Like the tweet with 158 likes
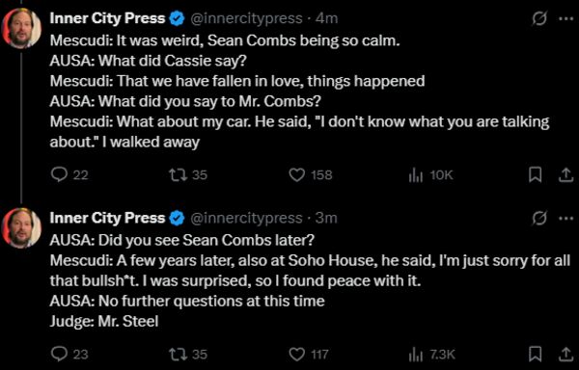The image size is (579, 370). pyautogui.click(x=310, y=175)
